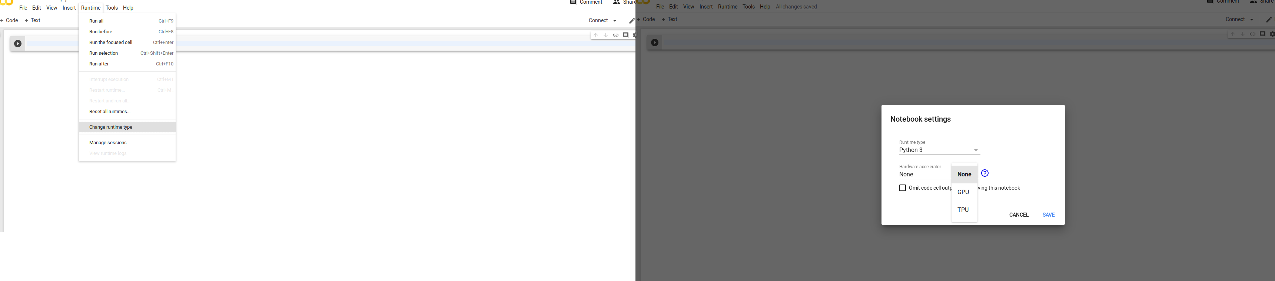Screen dimensions: 1275x281
Task: Move cell down arrow in the left notebook
Action: point(605,35)
